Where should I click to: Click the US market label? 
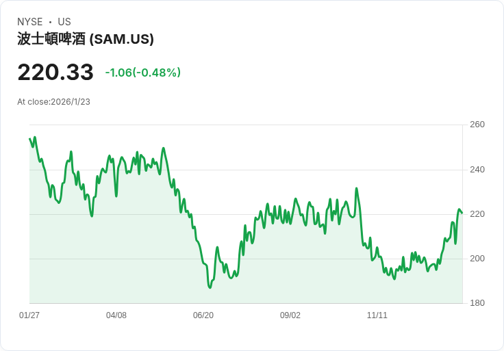tap(64, 22)
